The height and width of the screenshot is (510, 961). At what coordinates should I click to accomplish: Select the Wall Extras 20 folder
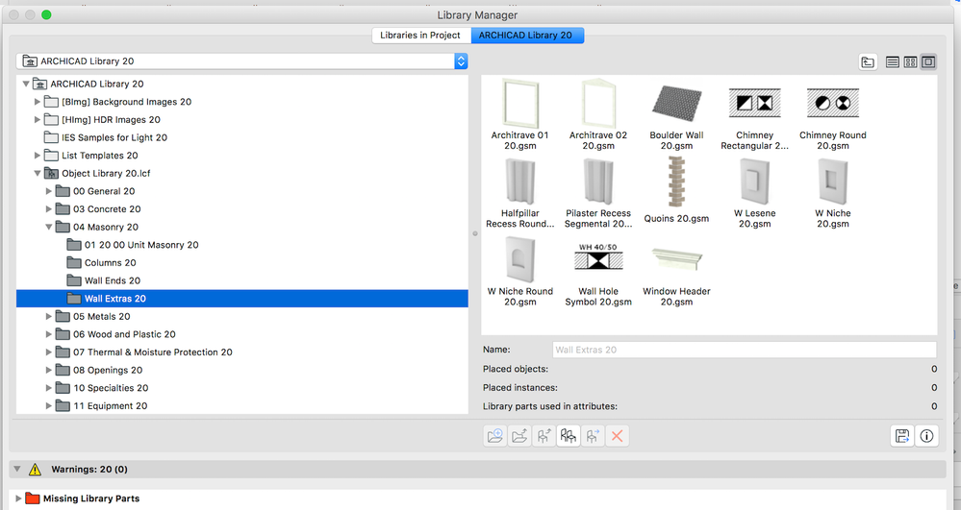tap(242, 298)
